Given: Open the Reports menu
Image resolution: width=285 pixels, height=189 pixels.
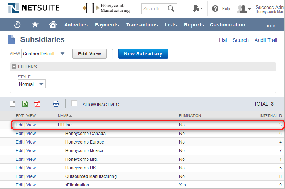Looking at the screenshot, I should 194,25.
